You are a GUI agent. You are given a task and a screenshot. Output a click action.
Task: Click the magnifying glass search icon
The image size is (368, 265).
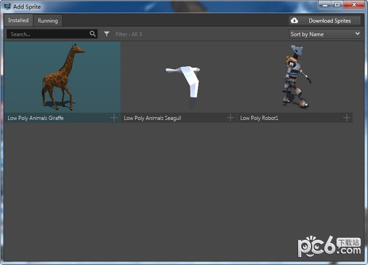click(x=93, y=34)
